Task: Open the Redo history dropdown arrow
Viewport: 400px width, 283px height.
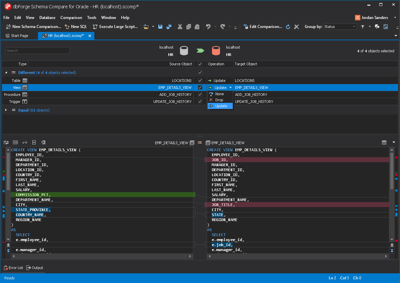Action: 230,27
